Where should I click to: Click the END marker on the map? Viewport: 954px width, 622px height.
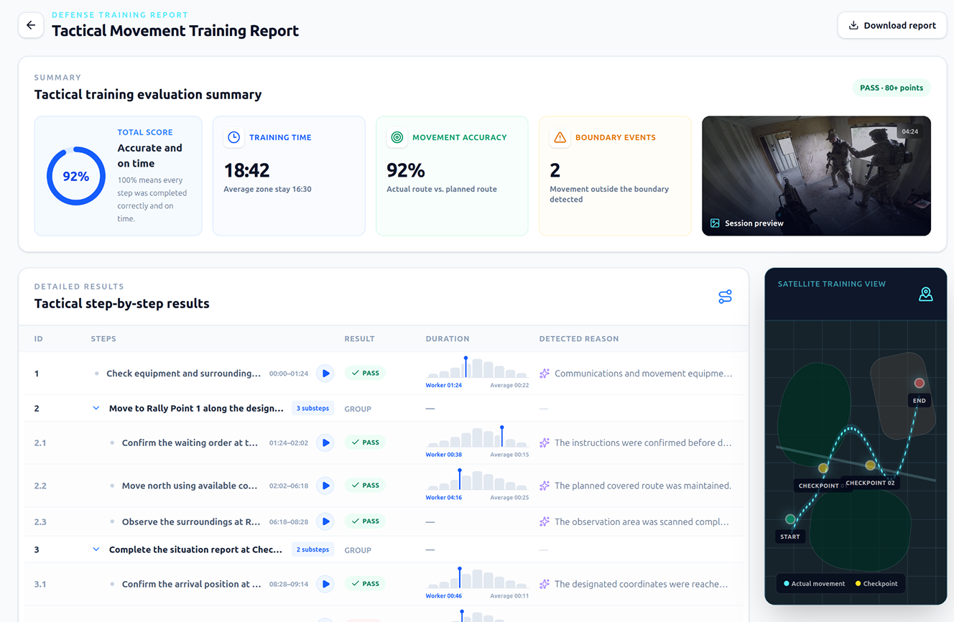(x=919, y=384)
